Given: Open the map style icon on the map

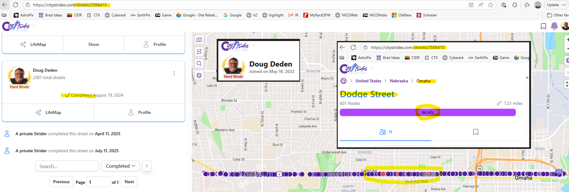Looking at the screenshot, I should 199,40.
